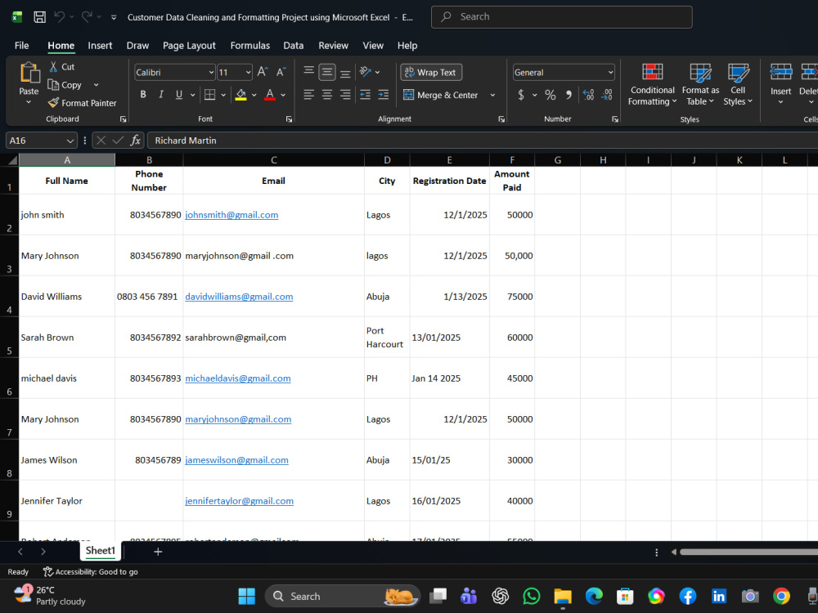Open jameswilson@gmail.com email link
Screen dimensions: 818x613
click(x=237, y=460)
